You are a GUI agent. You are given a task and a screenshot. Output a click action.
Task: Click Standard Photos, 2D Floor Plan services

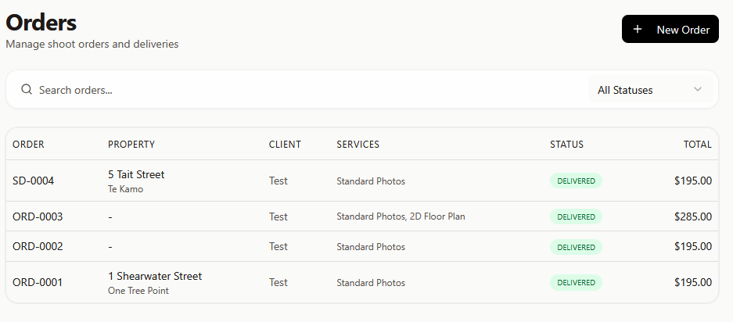[401, 216]
